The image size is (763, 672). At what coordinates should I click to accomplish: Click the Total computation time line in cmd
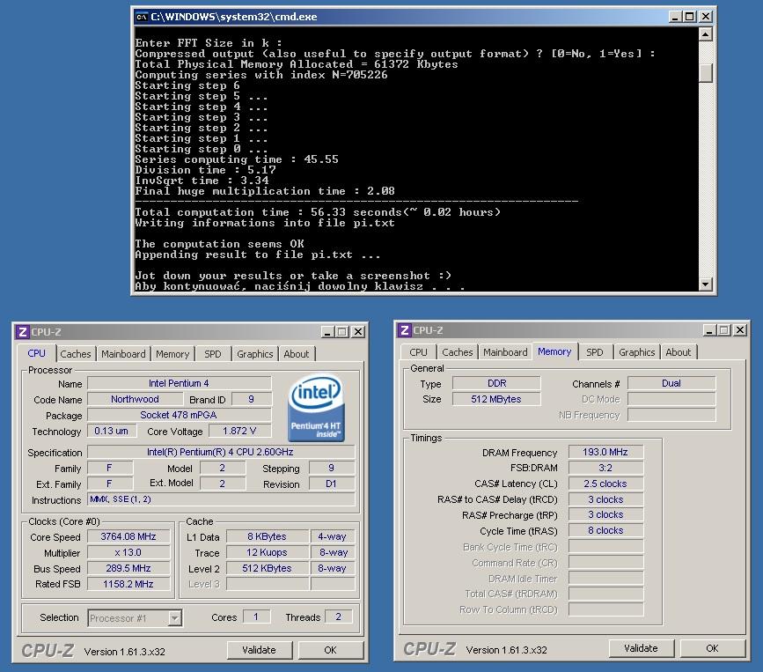pyautogui.click(x=318, y=212)
